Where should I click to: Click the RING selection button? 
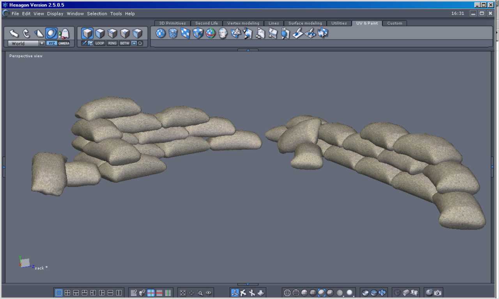pyautogui.click(x=112, y=43)
